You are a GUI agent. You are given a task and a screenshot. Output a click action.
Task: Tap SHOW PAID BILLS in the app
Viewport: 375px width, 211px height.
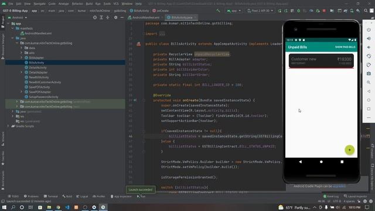point(345,47)
